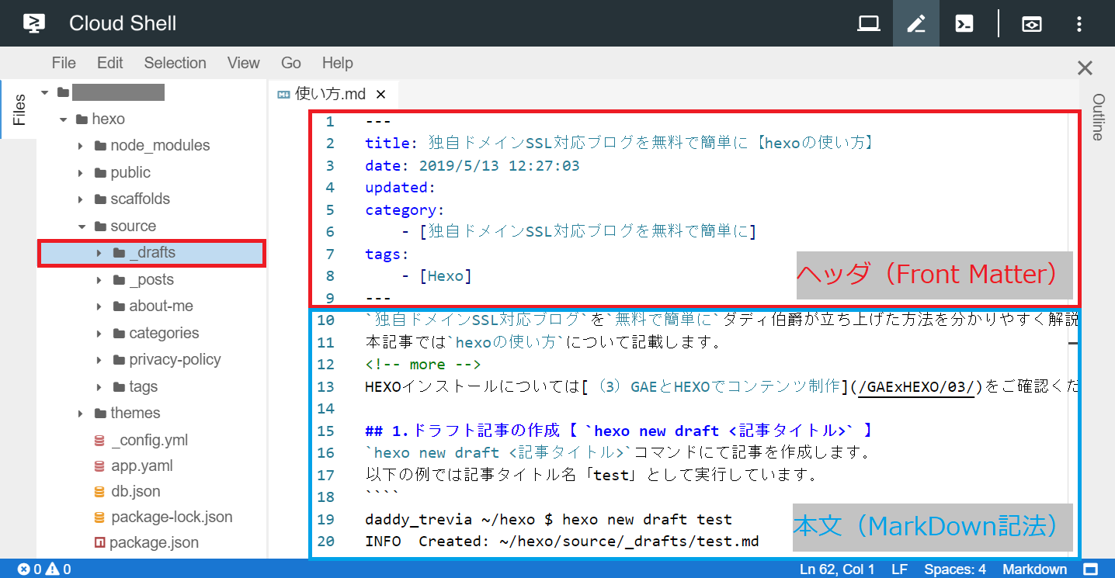Open the Selection menu
This screenshot has height=578, width=1115.
pos(175,63)
